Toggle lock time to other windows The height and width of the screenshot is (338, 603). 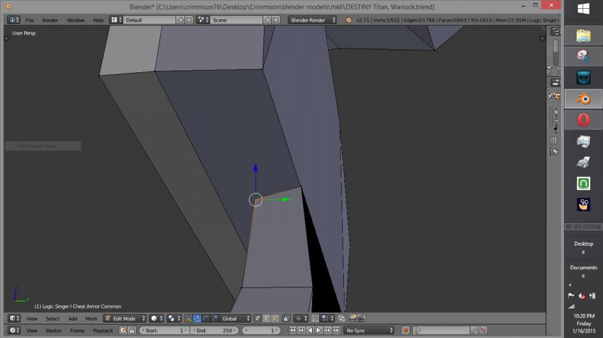click(132, 330)
